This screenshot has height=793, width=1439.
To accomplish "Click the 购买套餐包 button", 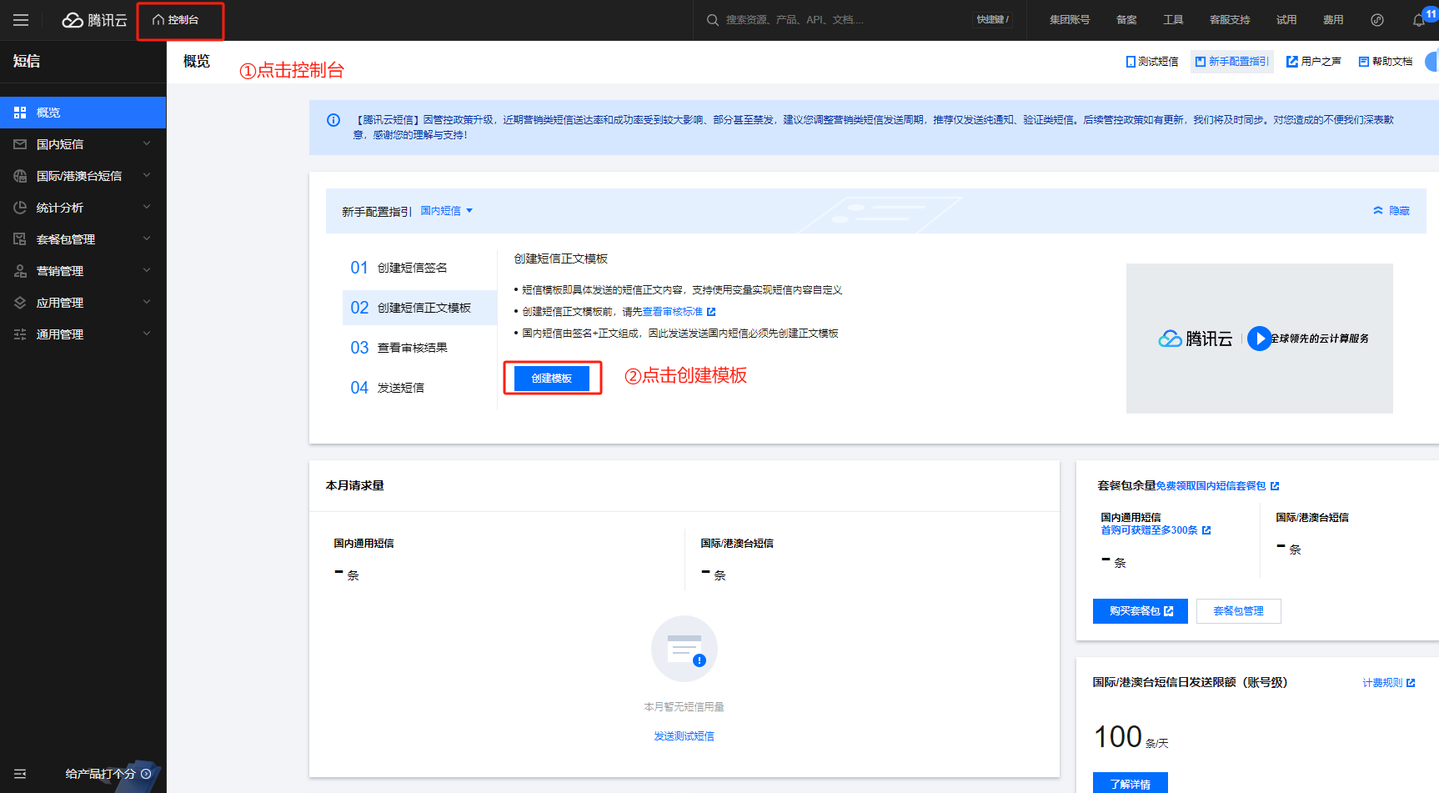I will tap(1140, 611).
